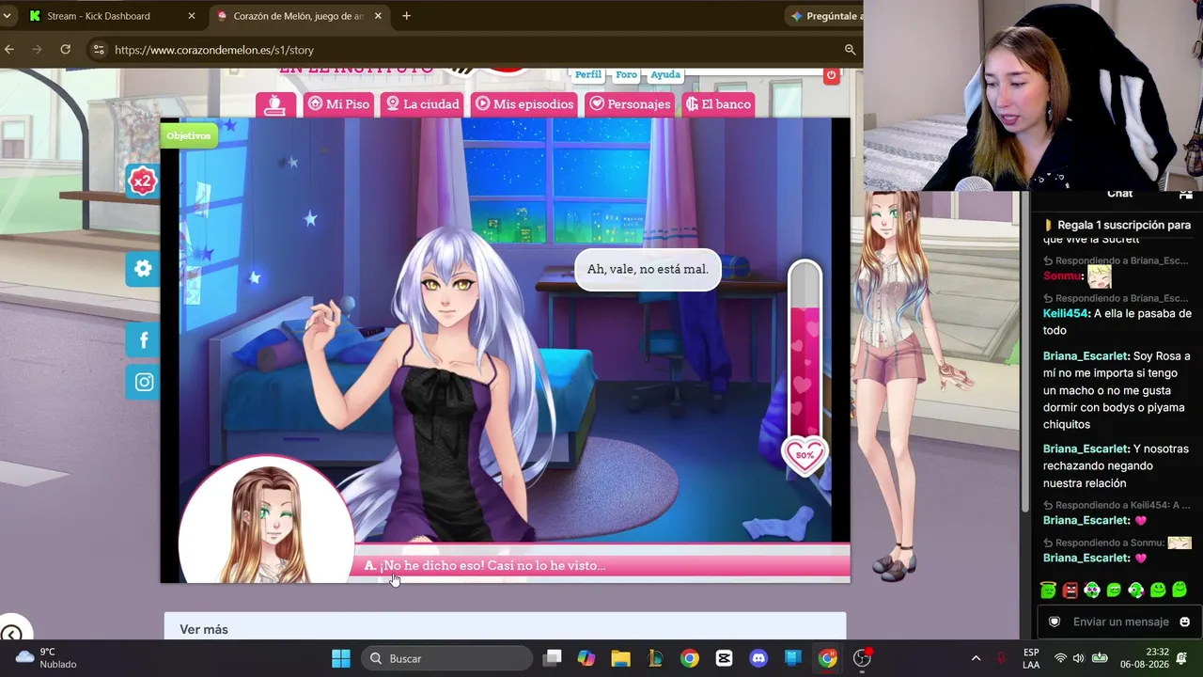Screen dimensions: 1203x677
Task: Open the League of Legends taskbar icon
Action: 655,658
